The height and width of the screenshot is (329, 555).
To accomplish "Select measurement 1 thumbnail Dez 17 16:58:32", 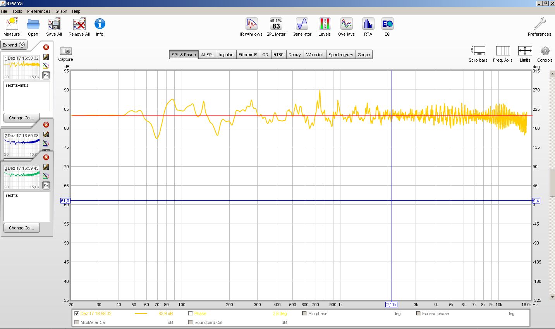I will [x=22, y=67].
